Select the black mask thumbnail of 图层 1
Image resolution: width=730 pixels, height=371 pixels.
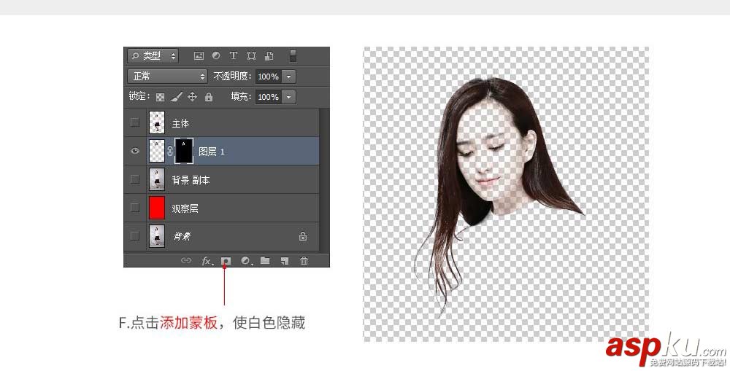(185, 151)
